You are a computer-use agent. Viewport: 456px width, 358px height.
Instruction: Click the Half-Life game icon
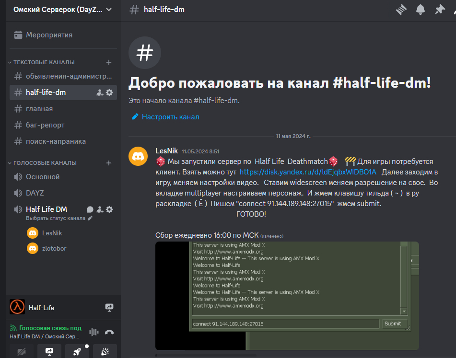pyautogui.click(x=17, y=307)
